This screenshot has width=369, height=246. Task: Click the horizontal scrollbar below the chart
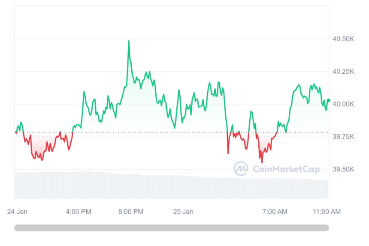(172, 228)
